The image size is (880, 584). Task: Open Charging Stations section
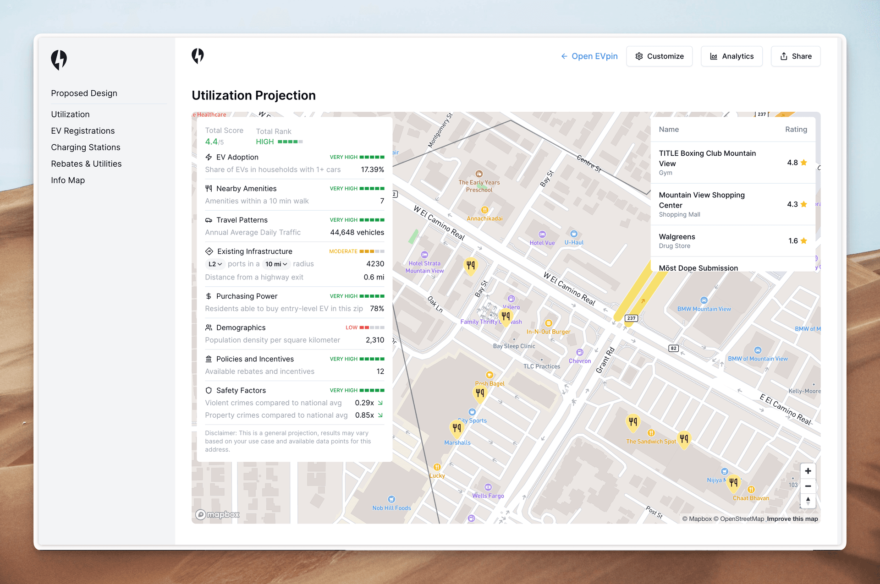[86, 147]
